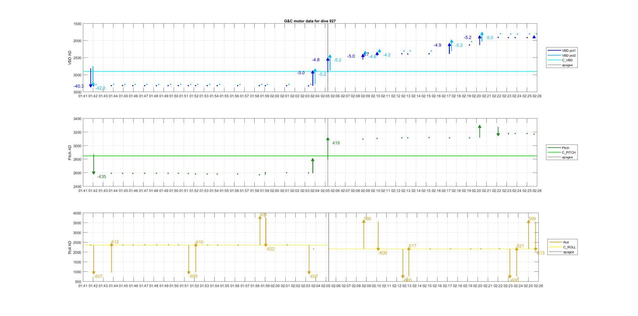Viewport: 638px width, 316px height.
Task: Click the '610' roll data label
Action: pyautogui.click(x=200, y=242)
